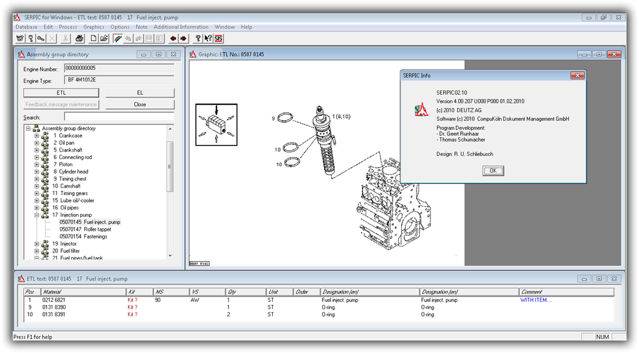Expand the Crankcase tree node
Image resolution: width=639 pixels, height=353 pixels.
(x=37, y=135)
